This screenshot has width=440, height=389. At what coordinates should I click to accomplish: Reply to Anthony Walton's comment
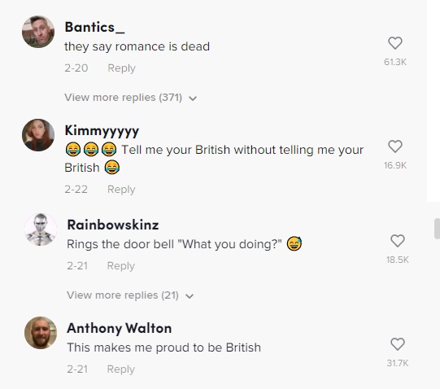(121, 369)
